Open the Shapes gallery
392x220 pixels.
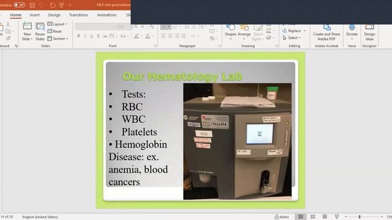pos(230,32)
